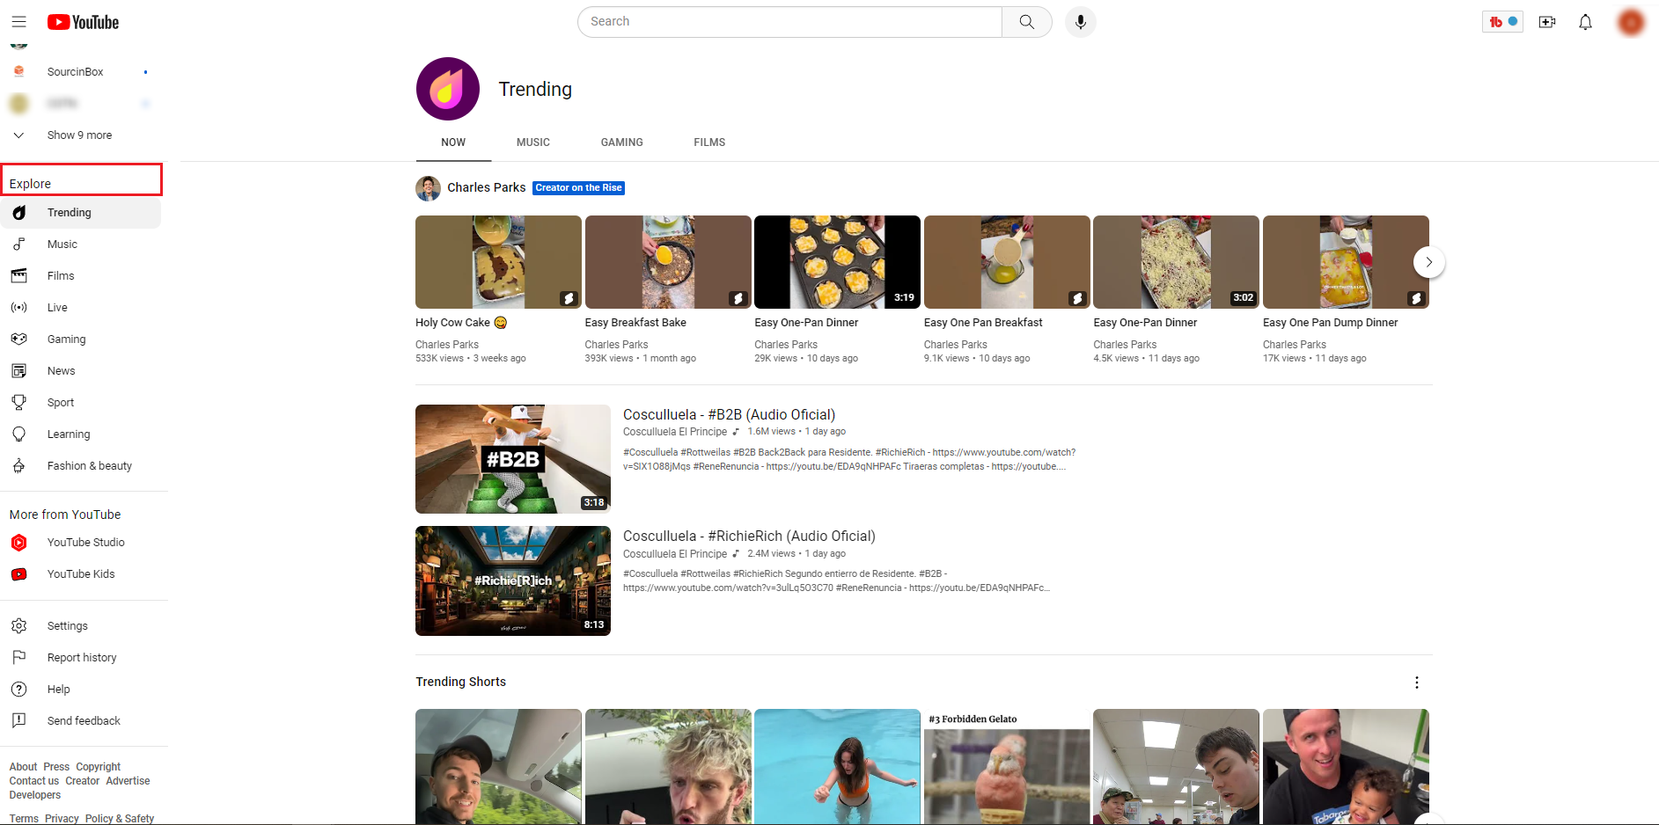Click the YouTube logo home icon
Viewport: 1659px width, 825px height.
tap(84, 22)
